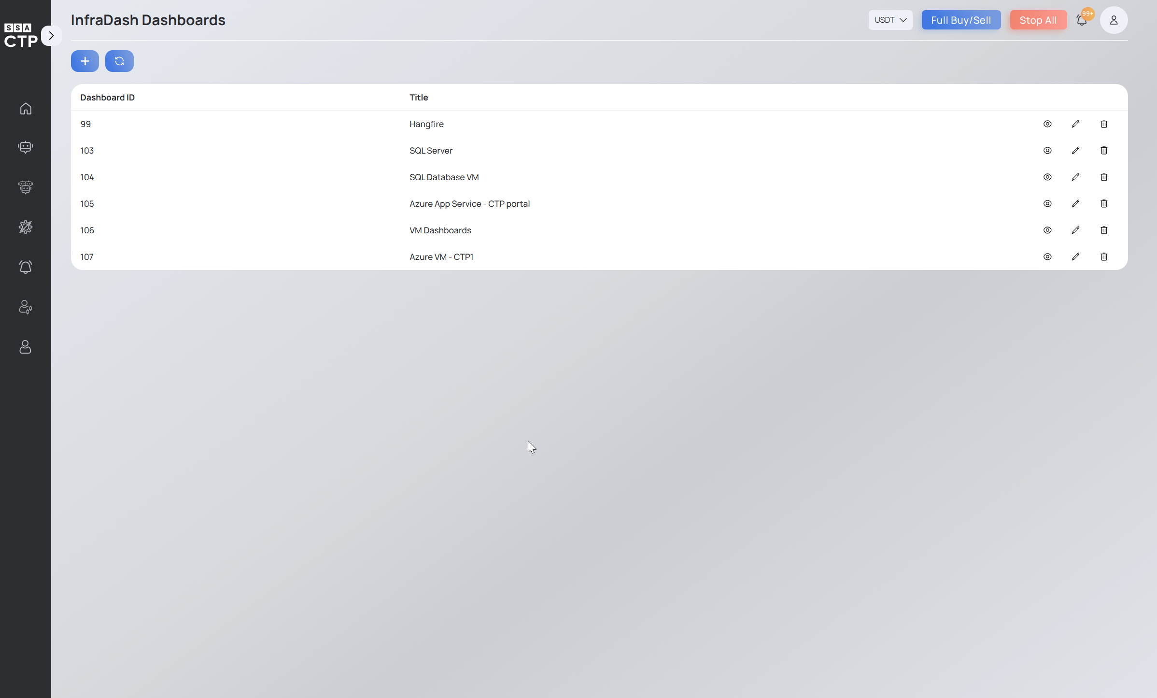This screenshot has width=1157, height=698.
Task: Open the account avatar menu
Action: tap(1114, 20)
